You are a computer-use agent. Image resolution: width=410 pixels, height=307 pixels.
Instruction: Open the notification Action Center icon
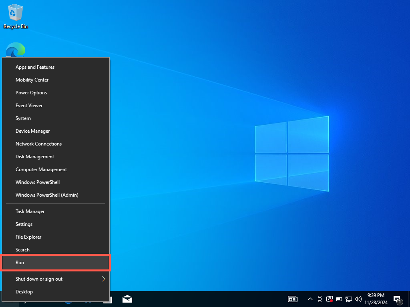tap(398, 299)
